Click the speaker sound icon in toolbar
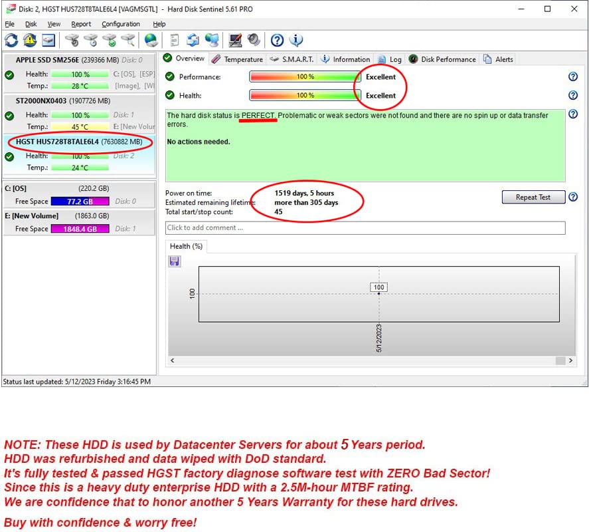The width and height of the screenshot is (589, 532). tap(254, 40)
